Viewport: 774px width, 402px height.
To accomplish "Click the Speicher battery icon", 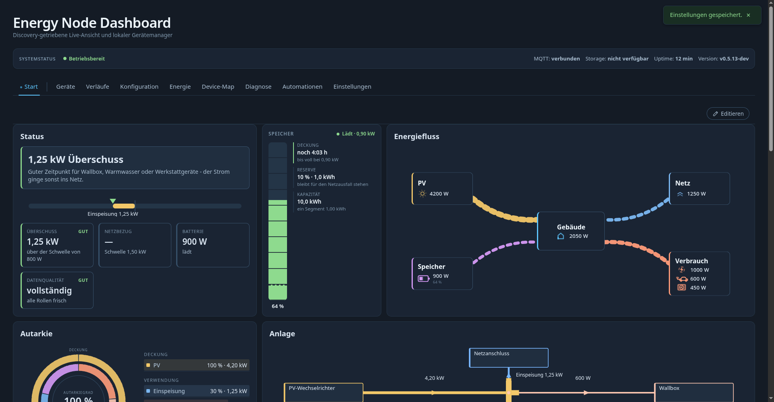I will tap(424, 279).
